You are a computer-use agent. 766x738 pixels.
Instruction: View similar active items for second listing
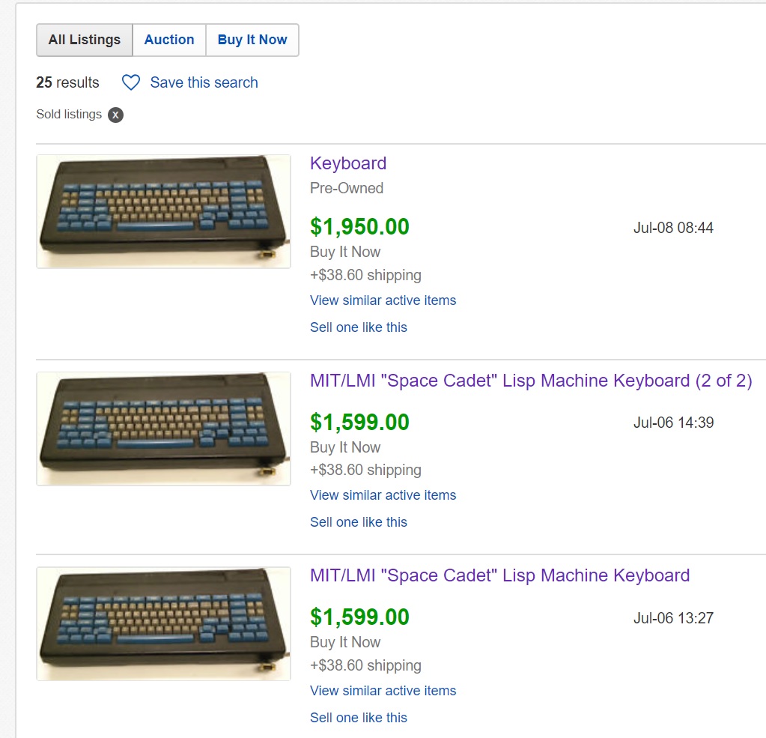(383, 495)
